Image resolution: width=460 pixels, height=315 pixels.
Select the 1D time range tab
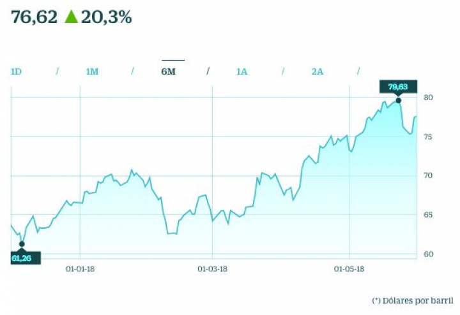click(17, 71)
